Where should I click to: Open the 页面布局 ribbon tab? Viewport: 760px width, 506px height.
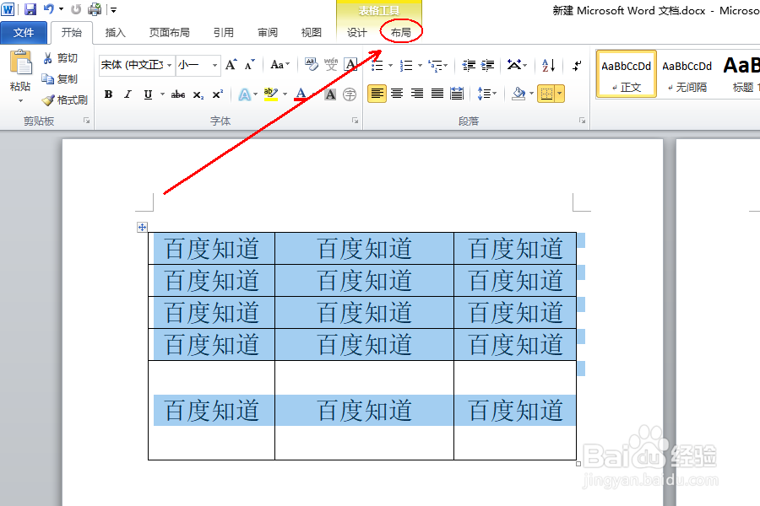coord(169,32)
